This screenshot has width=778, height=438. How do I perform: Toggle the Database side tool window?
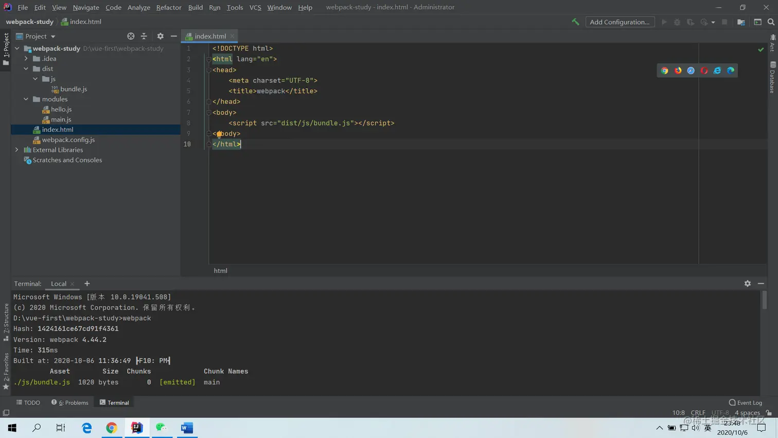pyautogui.click(x=772, y=77)
